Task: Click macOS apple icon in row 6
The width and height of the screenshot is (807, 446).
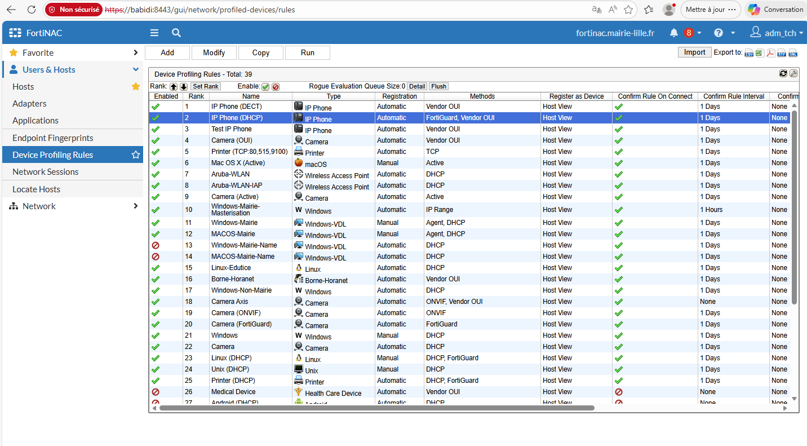Action: [298, 162]
